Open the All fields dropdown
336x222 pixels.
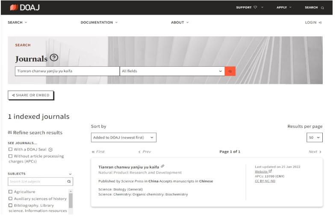(172, 71)
